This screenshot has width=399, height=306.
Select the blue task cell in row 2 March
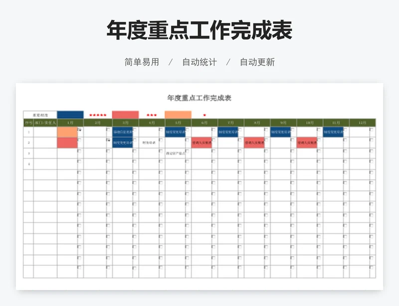coord(123,143)
